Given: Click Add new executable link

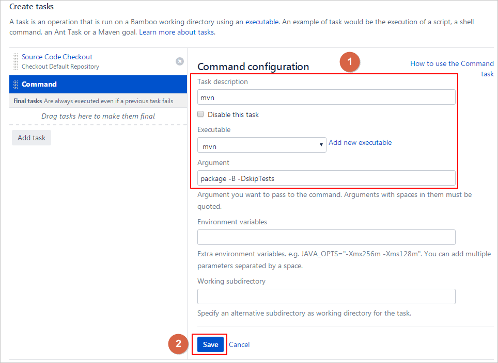Looking at the screenshot, I should point(360,143).
